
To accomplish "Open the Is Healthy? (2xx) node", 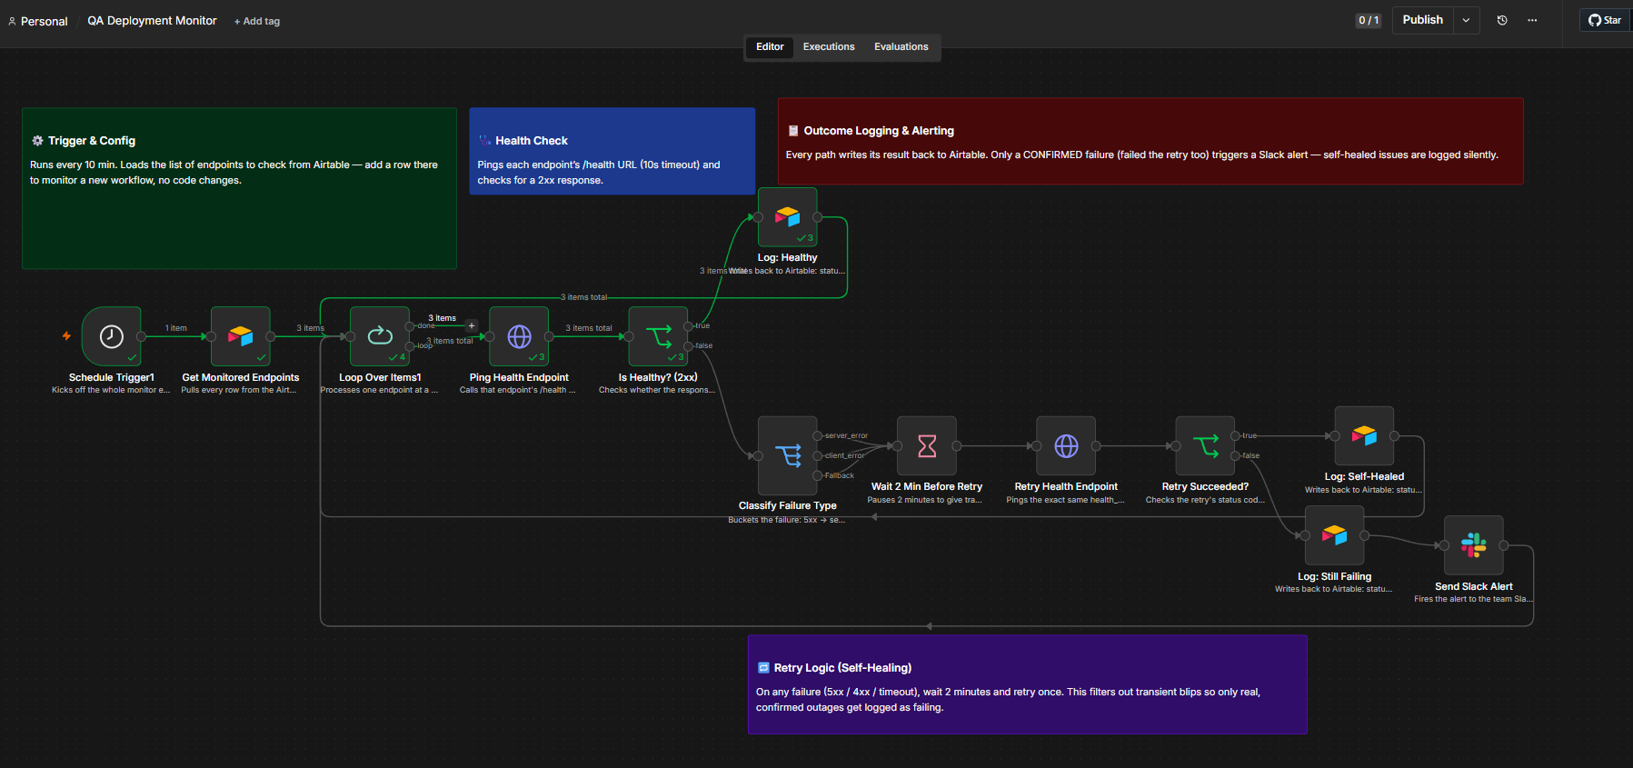I will (x=658, y=336).
